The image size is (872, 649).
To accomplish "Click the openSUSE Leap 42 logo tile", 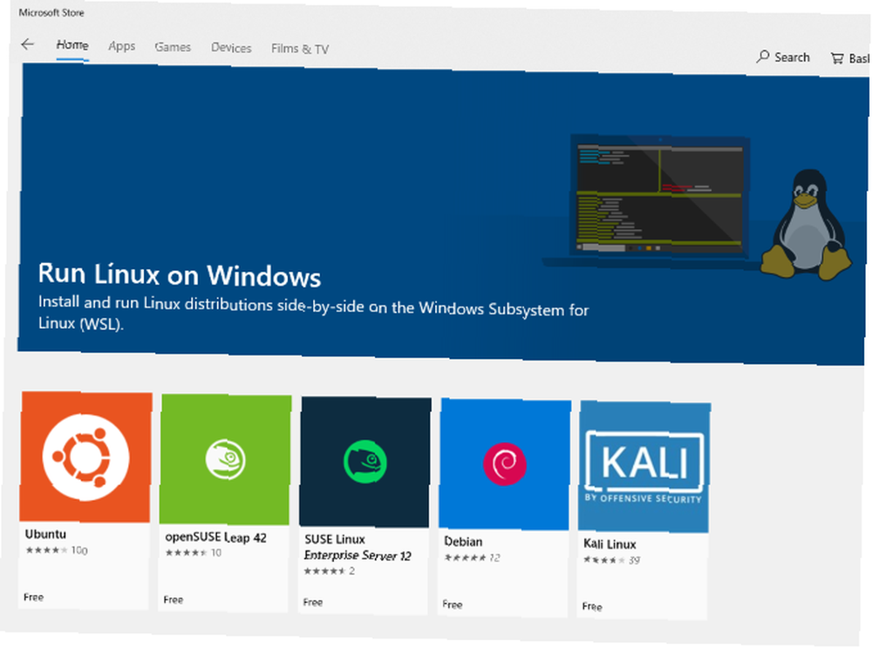I will [225, 459].
